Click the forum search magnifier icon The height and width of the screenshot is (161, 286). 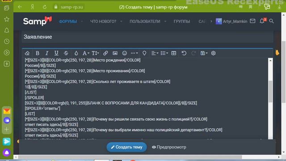pyautogui.click(x=271, y=21)
